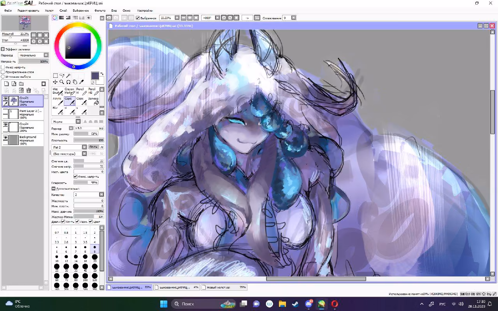Expand the Эффект заливки section
Image resolution: width=498 pixels, height=311 pixels.
coord(3,49)
